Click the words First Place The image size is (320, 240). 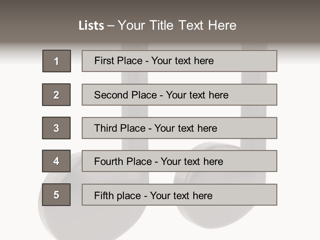click(118, 61)
